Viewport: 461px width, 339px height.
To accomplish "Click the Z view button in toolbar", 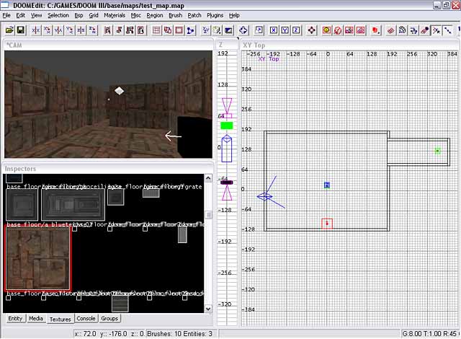I will (x=297, y=30).
